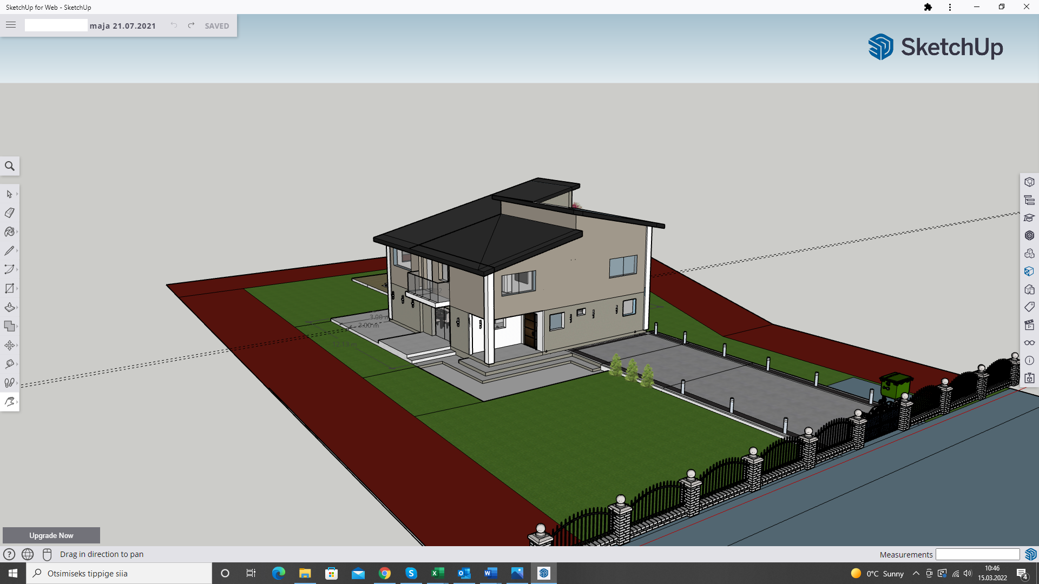
Task: Select the Push/Pull tool
Action: [9, 308]
